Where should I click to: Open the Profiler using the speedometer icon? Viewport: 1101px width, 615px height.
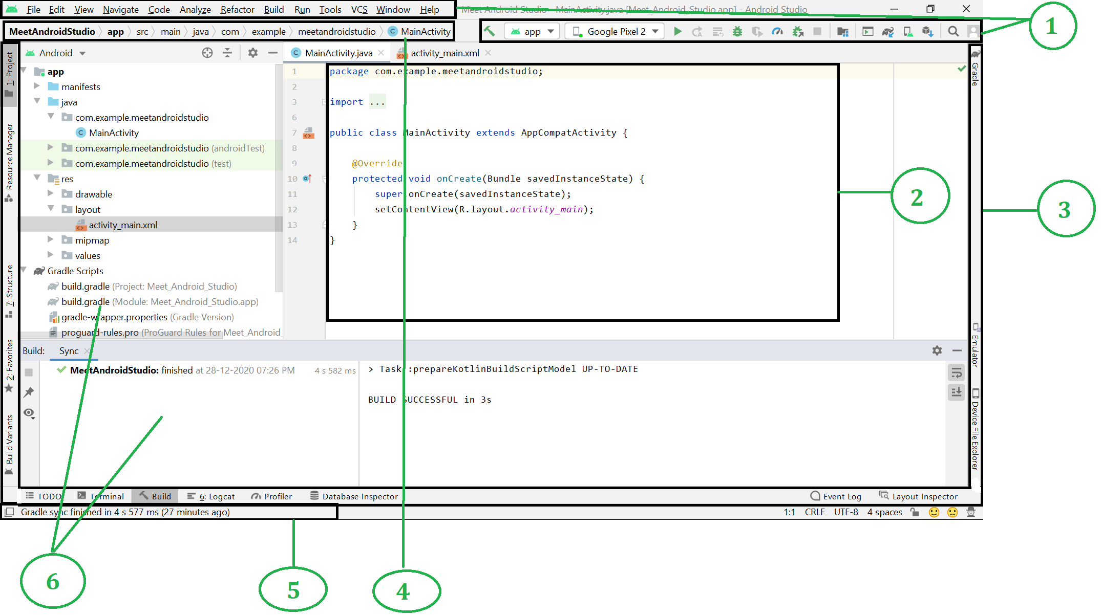click(x=777, y=31)
